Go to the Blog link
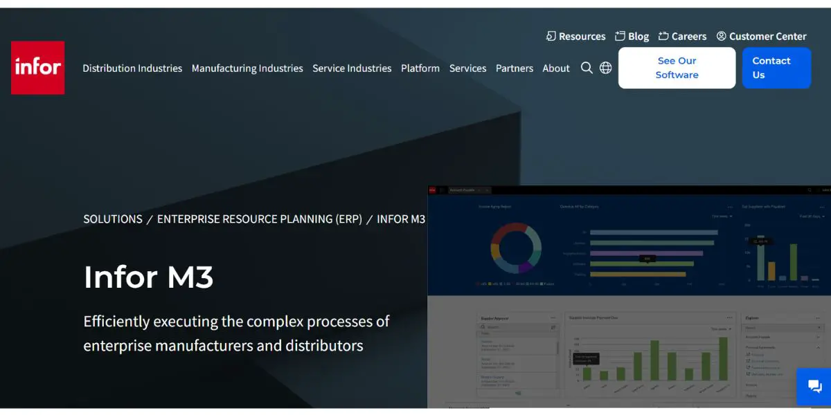Screen dimensions: 831x415 click(632, 36)
